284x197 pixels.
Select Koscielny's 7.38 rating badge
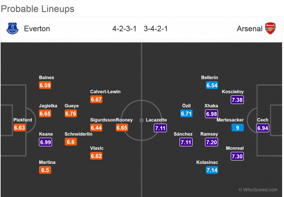pyautogui.click(x=237, y=100)
